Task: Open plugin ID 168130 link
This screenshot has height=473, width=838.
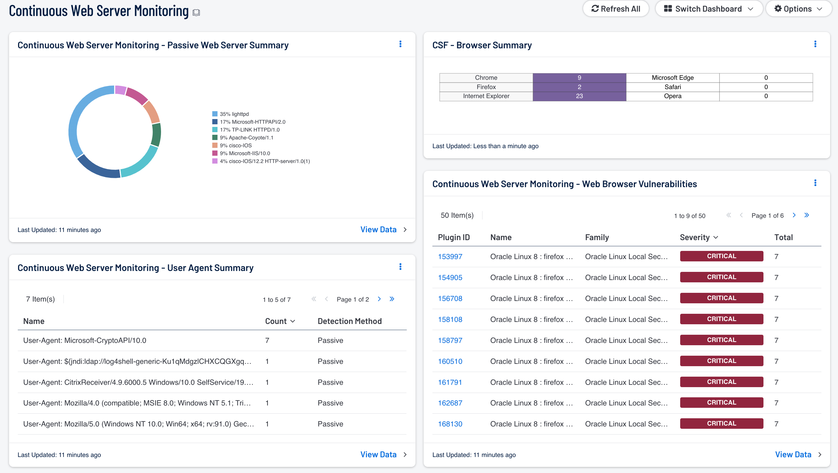Action: [450, 424]
